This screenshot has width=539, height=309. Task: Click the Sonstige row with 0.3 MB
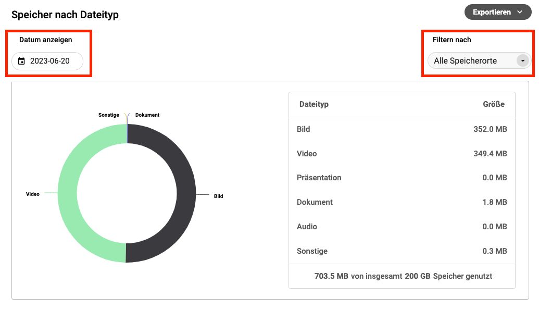pyautogui.click(x=402, y=251)
